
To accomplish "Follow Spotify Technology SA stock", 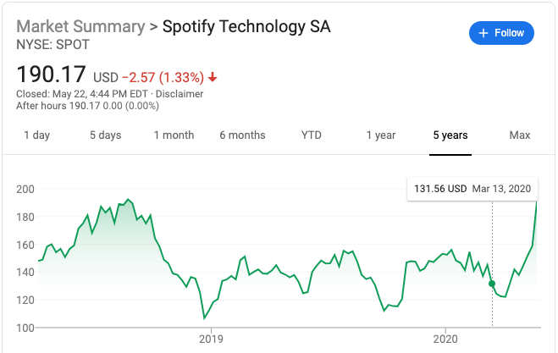I will 501,33.
